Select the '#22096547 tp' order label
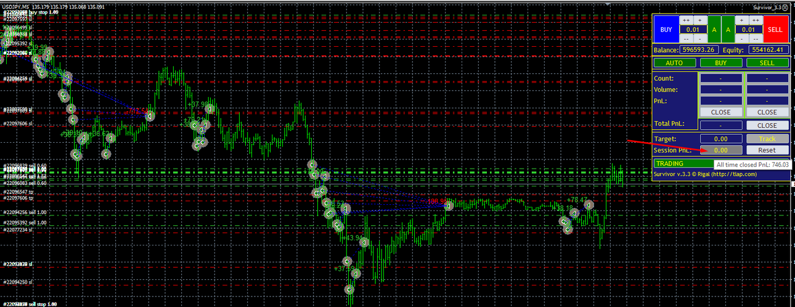This screenshot has width=795, height=307. pos(18,192)
